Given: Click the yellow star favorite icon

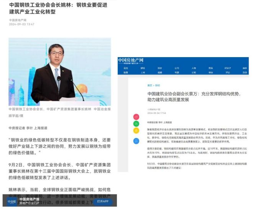Looking at the screenshot, I should click(137, 131).
